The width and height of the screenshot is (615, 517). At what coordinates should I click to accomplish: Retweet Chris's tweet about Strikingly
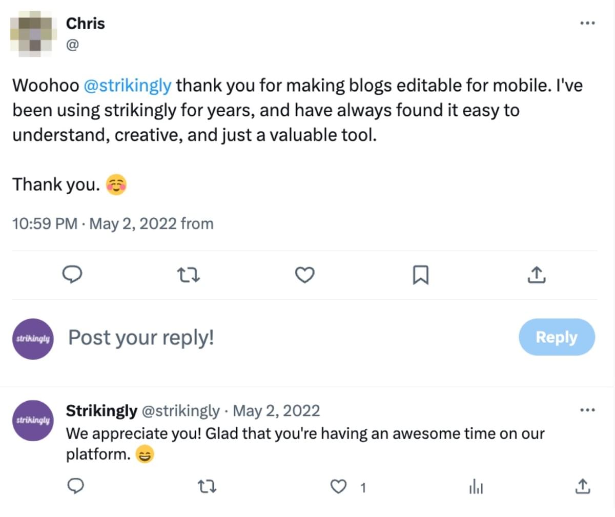[188, 276]
